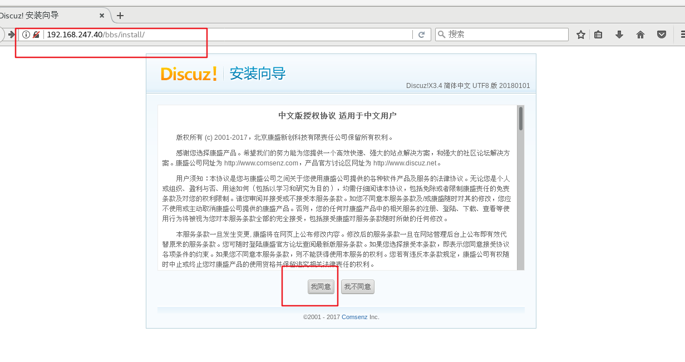The height and width of the screenshot is (362, 685).
Task: Click the paragraph starting 感谢您选择康盛产品
Action: [336, 158]
